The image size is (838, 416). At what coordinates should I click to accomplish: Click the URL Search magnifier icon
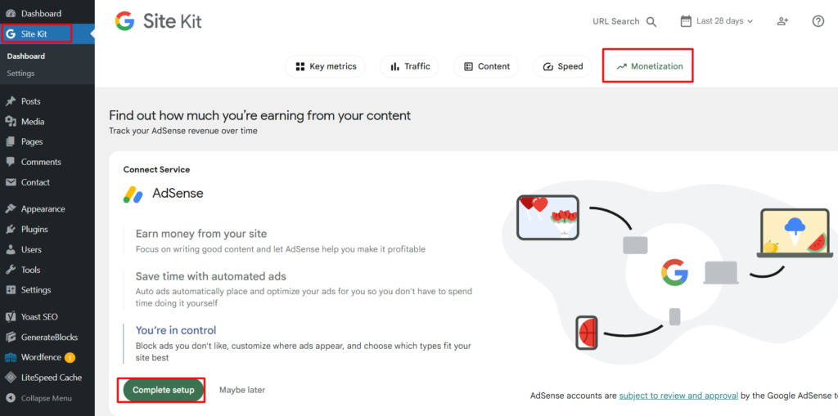coord(651,21)
